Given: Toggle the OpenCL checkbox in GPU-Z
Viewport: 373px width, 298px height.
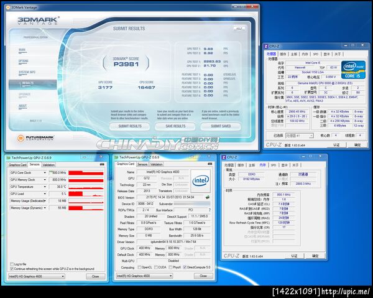Looking at the screenshot, I should (x=139, y=268).
